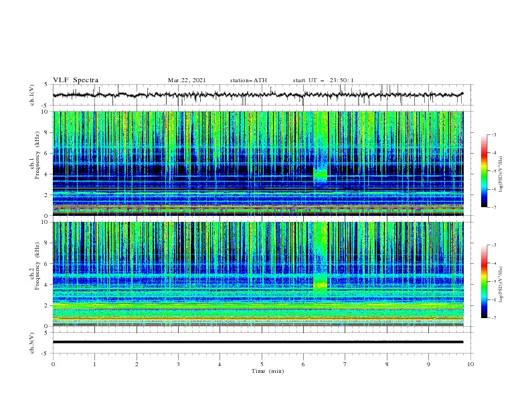Click the "5" tick on ch.1(V) axis
Viewport: 530px width, 409px height.
tap(46, 84)
